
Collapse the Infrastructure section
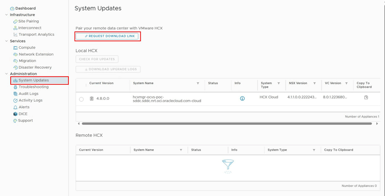6,15
